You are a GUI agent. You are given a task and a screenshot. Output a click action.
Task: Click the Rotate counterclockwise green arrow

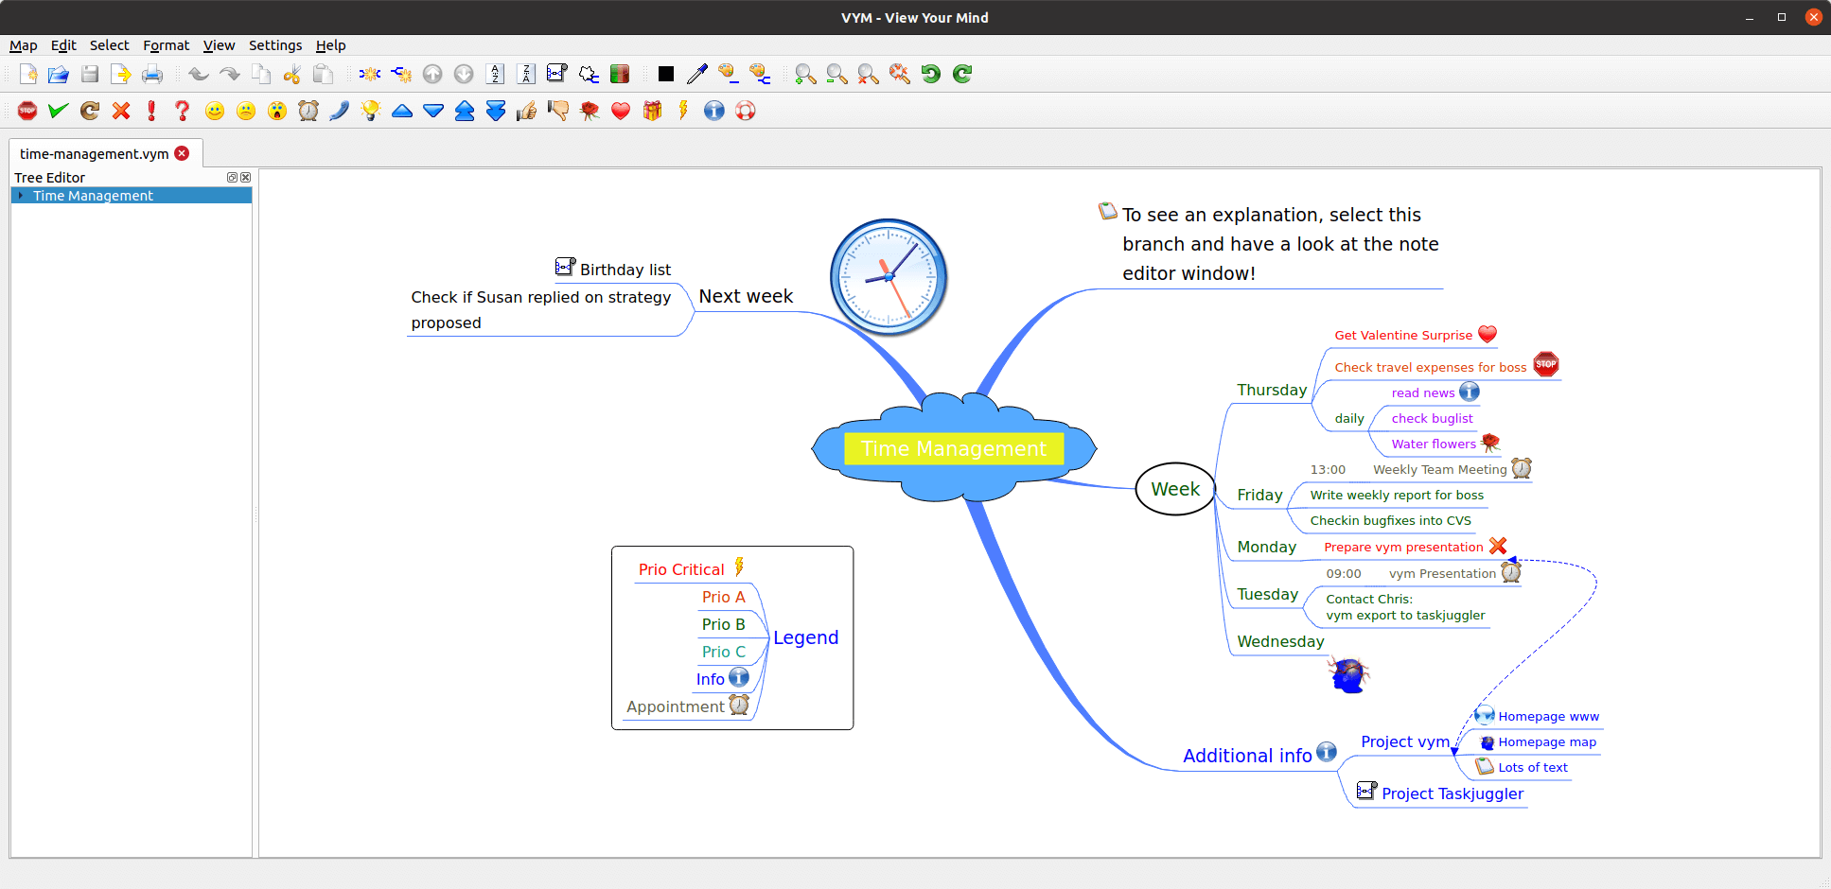(931, 74)
